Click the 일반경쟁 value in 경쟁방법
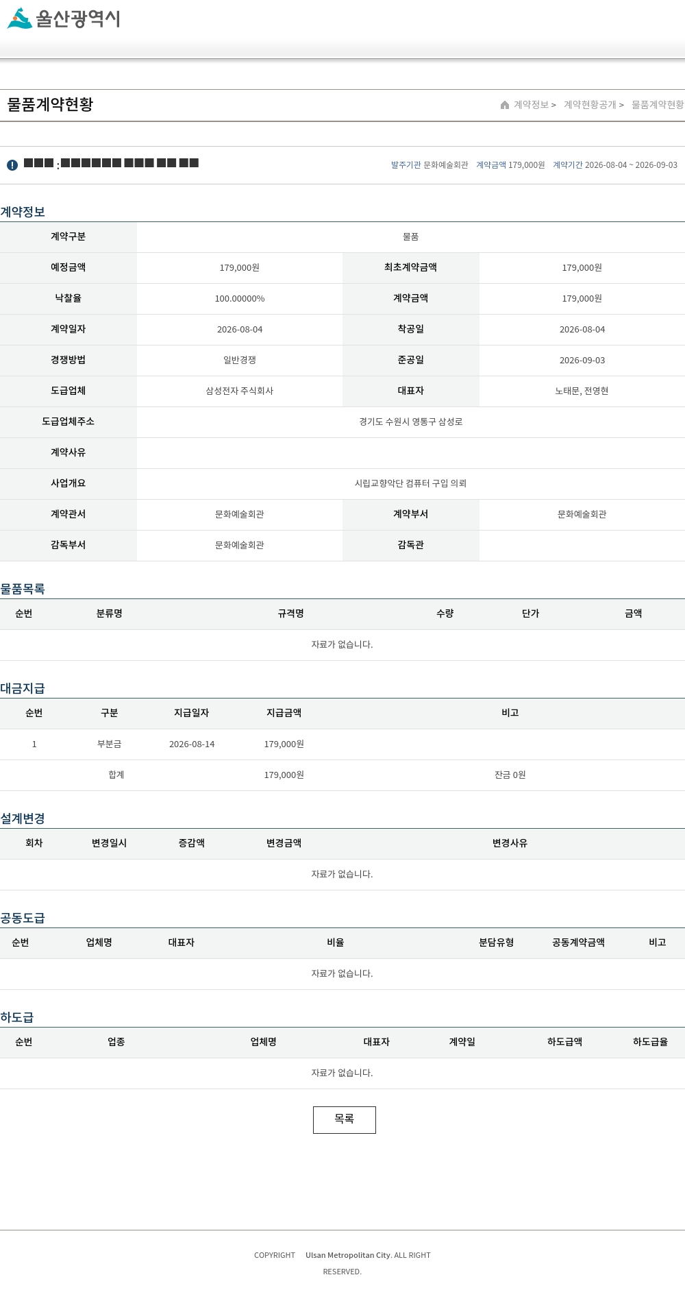 point(240,361)
